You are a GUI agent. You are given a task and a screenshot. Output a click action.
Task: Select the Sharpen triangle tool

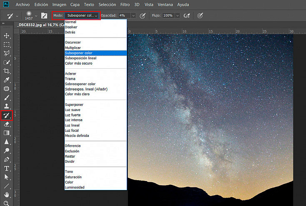coord(6,142)
